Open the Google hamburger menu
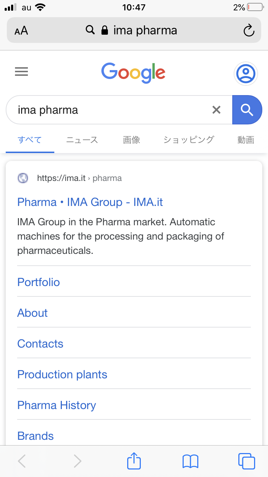 pyautogui.click(x=21, y=72)
